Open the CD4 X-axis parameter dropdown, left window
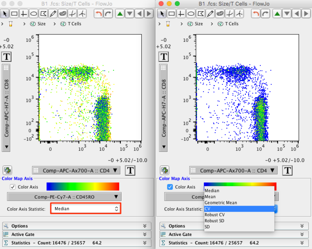Screen dimensions: 312x249 [76, 170]
